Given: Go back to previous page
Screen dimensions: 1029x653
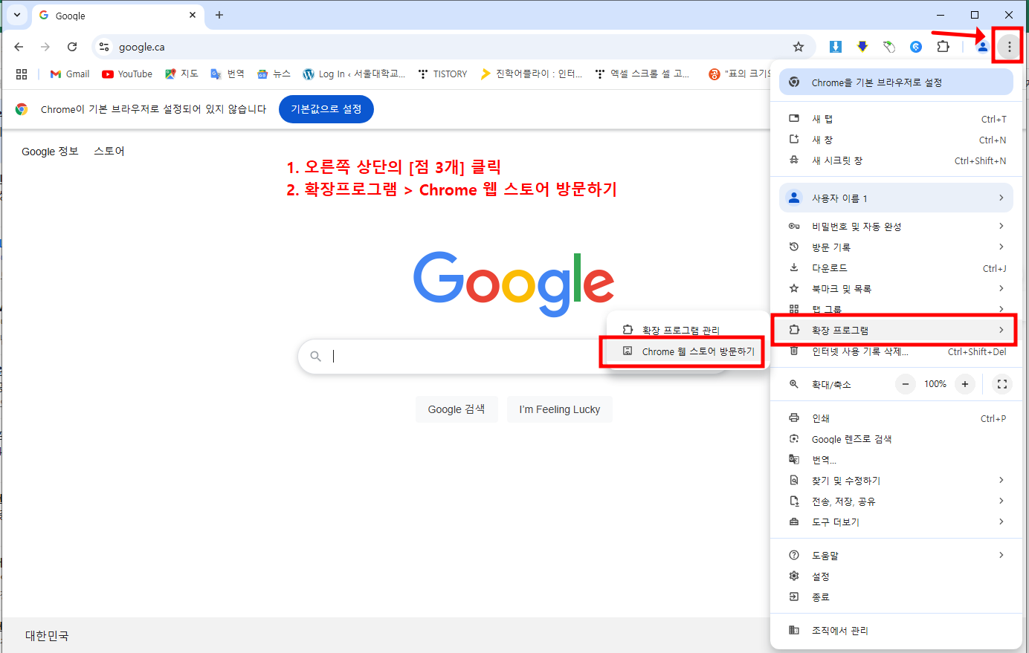Looking at the screenshot, I should [x=19, y=47].
